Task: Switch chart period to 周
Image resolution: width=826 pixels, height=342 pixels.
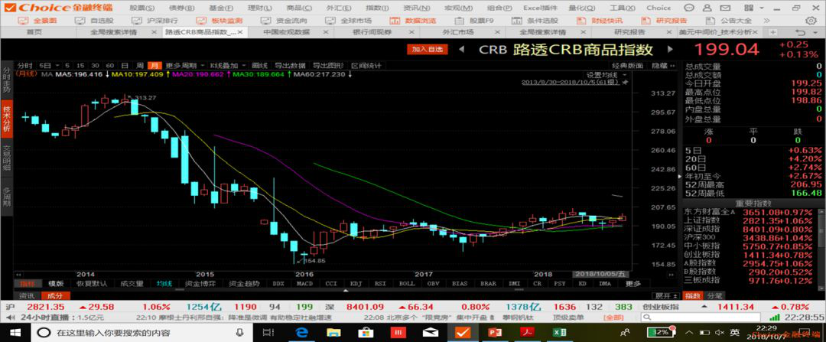Action: [x=140, y=65]
